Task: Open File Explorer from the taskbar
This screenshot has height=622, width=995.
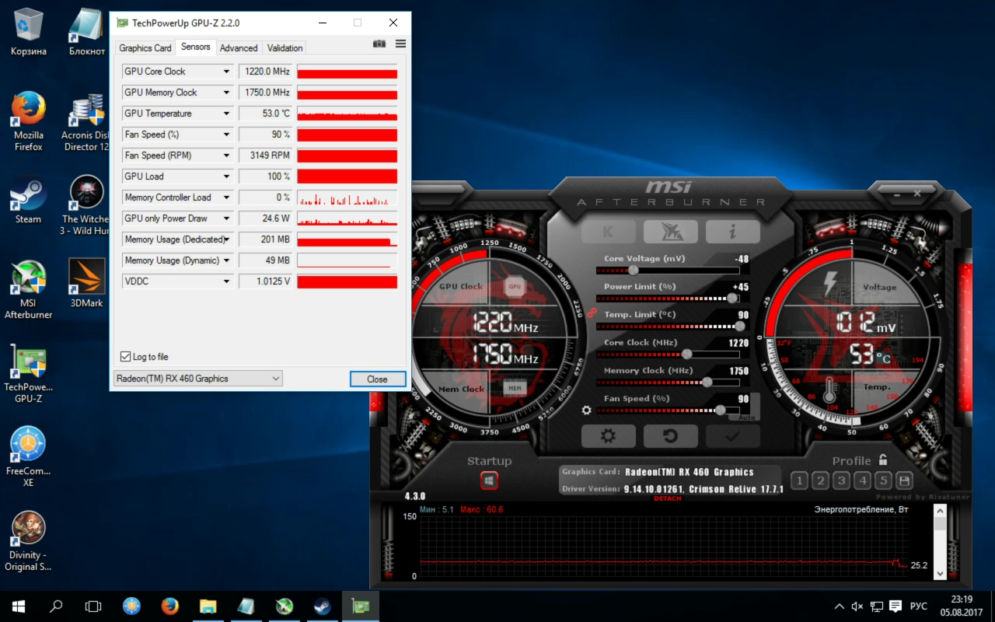Action: pos(208,606)
